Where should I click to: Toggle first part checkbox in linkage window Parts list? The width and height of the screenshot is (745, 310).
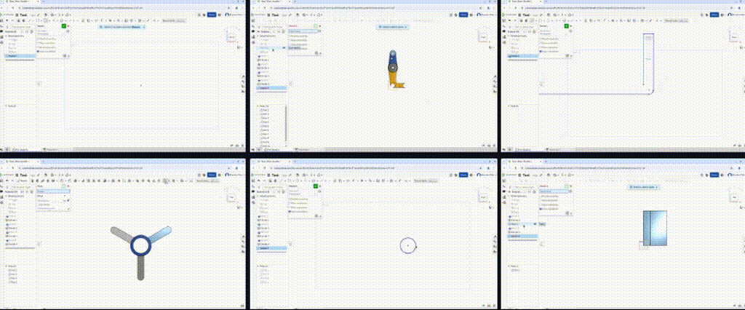click(x=260, y=110)
